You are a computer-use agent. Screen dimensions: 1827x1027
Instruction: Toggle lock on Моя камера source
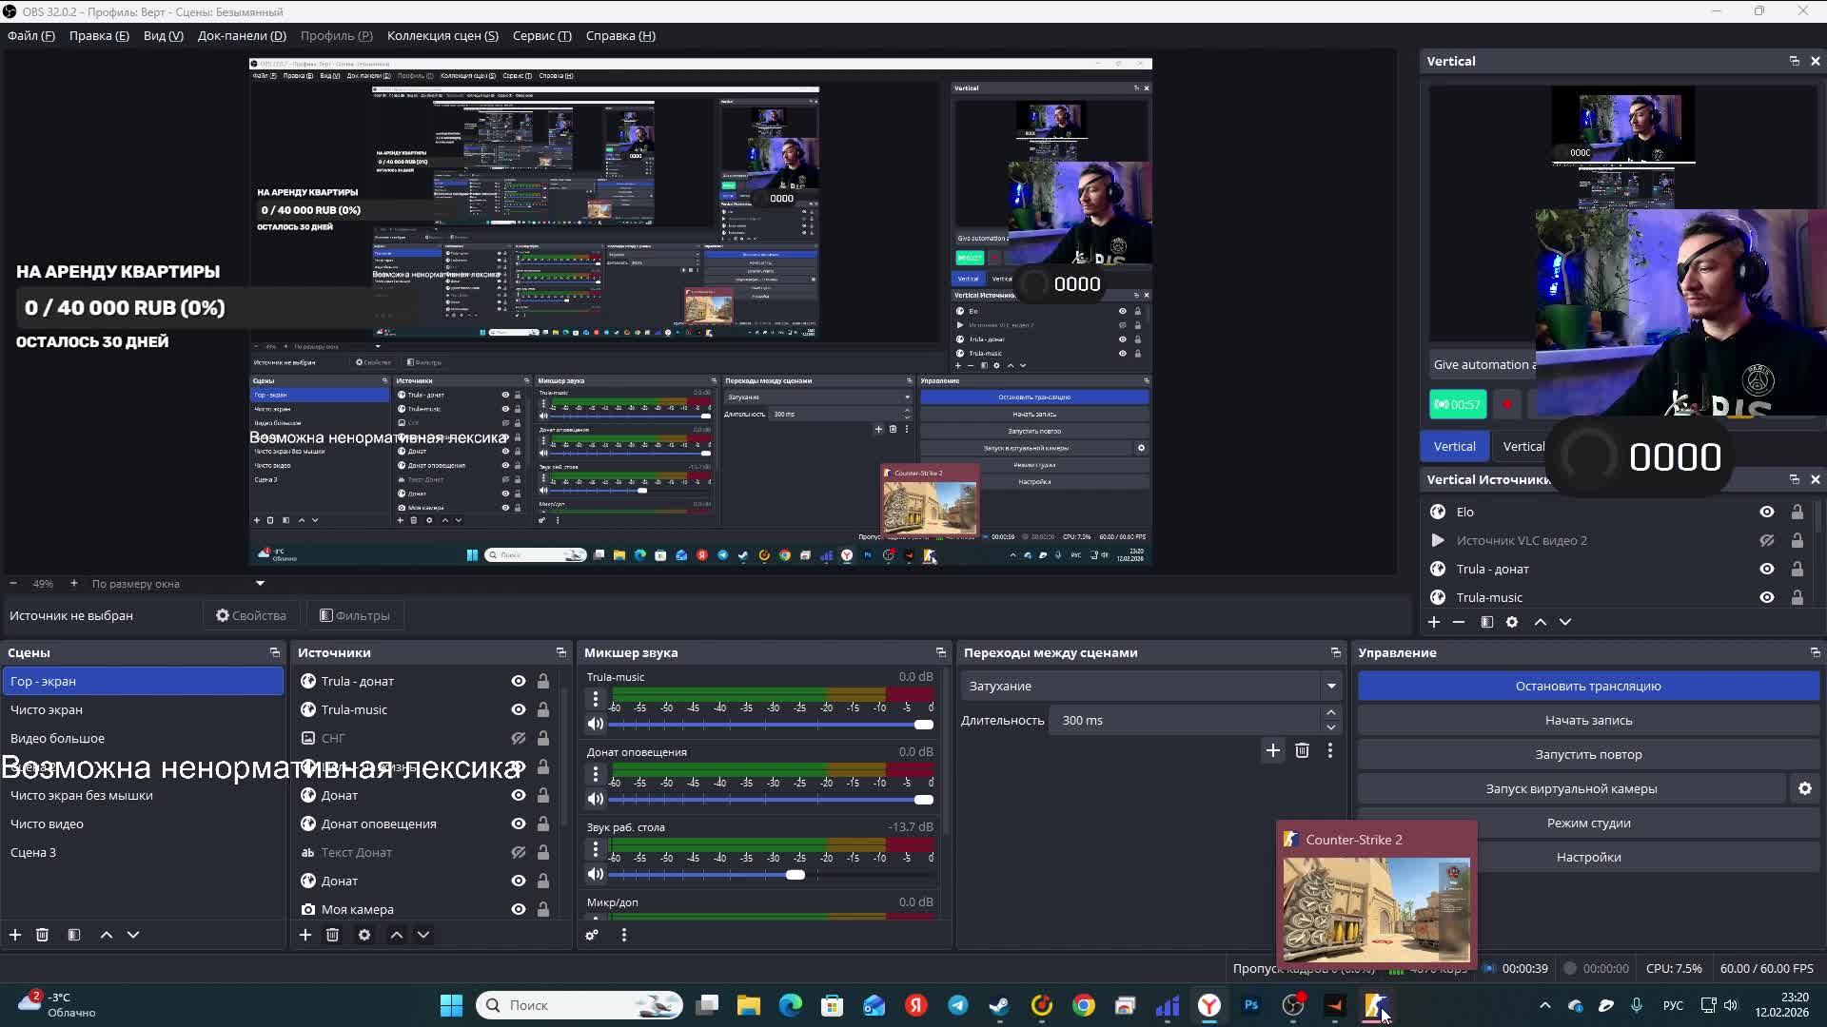(542, 909)
